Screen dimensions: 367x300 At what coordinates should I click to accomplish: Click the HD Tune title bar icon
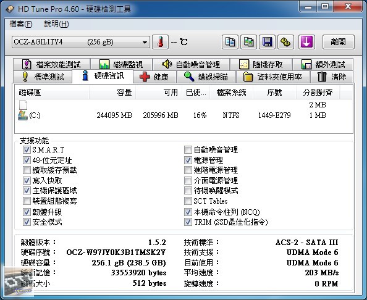pos(10,9)
